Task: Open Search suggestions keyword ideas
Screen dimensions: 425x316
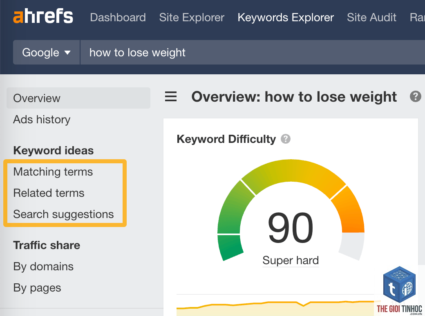Action: point(63,214)
